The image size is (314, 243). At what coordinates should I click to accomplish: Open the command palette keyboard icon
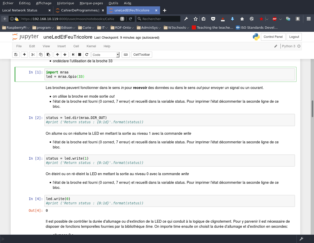click(x=126, y=55)
